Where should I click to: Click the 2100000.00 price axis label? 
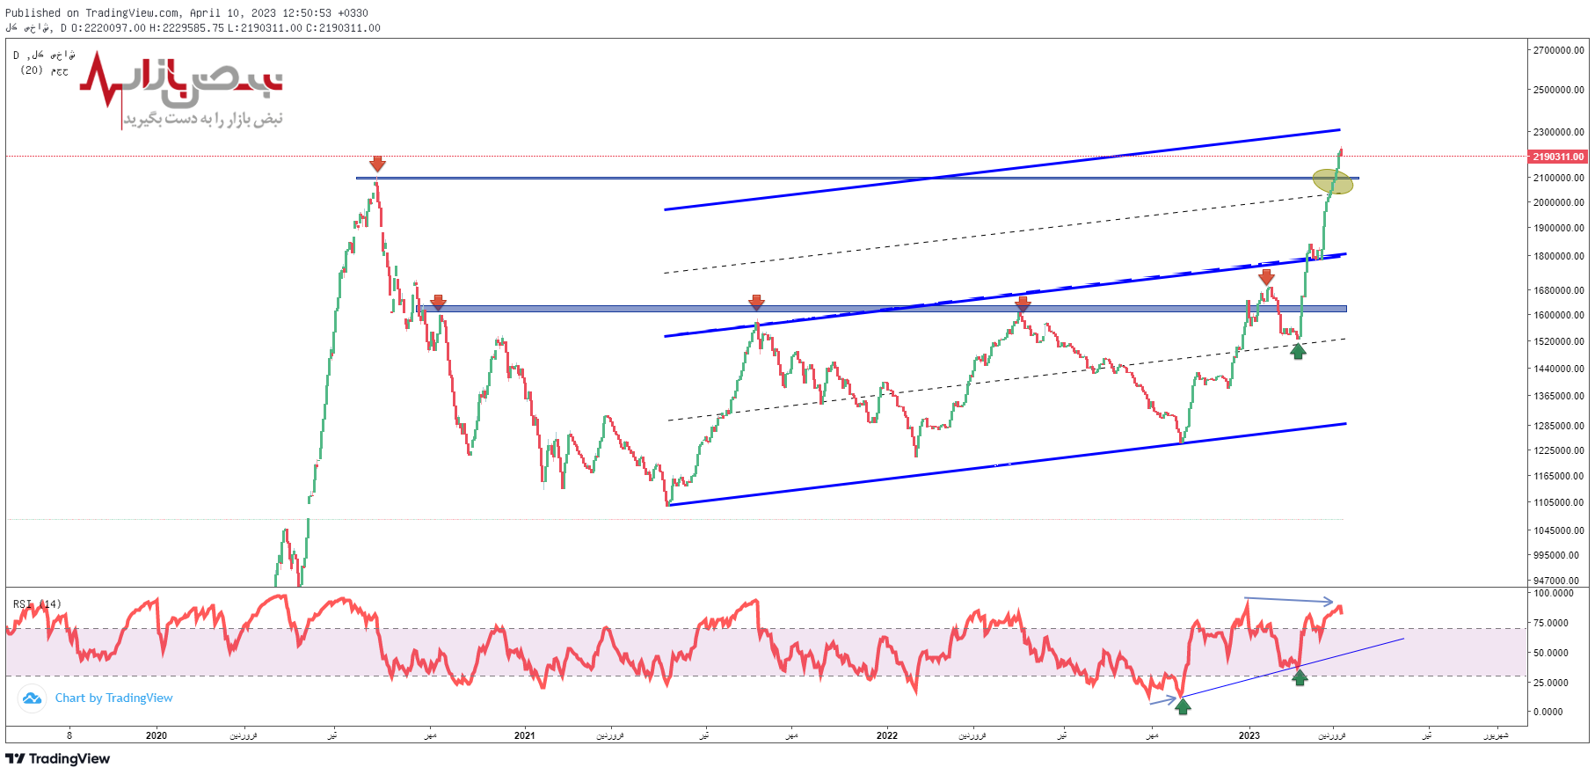click(1558, 178)
